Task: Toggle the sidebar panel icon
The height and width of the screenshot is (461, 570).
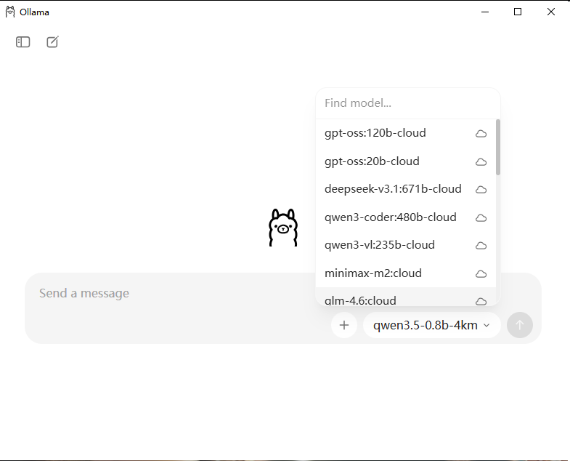Action: tap(23, 42)
